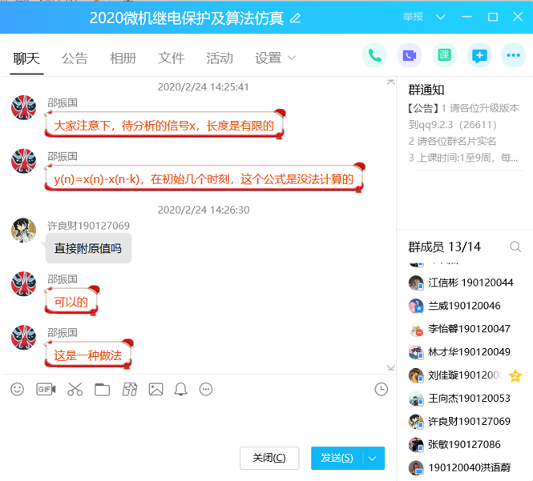Switch to the 公告 tab
The height and width of the screenshot is (481, 533).
pos(75,58)
